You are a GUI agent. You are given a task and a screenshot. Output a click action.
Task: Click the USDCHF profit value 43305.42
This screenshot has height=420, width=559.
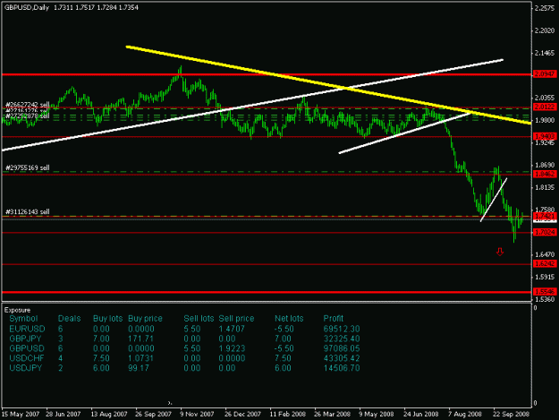point(342,358)
